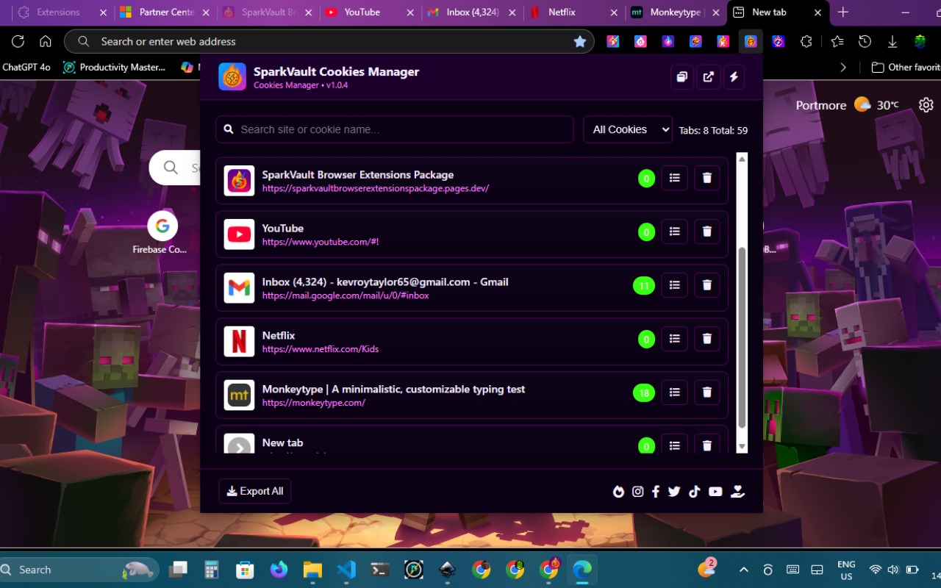This screenshot has height=588, width=941.
Task: Switch to the Partner Center tab
Action: click(167, 12)
